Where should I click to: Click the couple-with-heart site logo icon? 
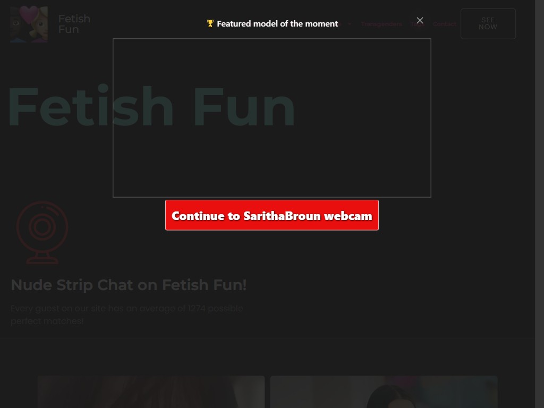pyautogui.click(x=29, y=24)
